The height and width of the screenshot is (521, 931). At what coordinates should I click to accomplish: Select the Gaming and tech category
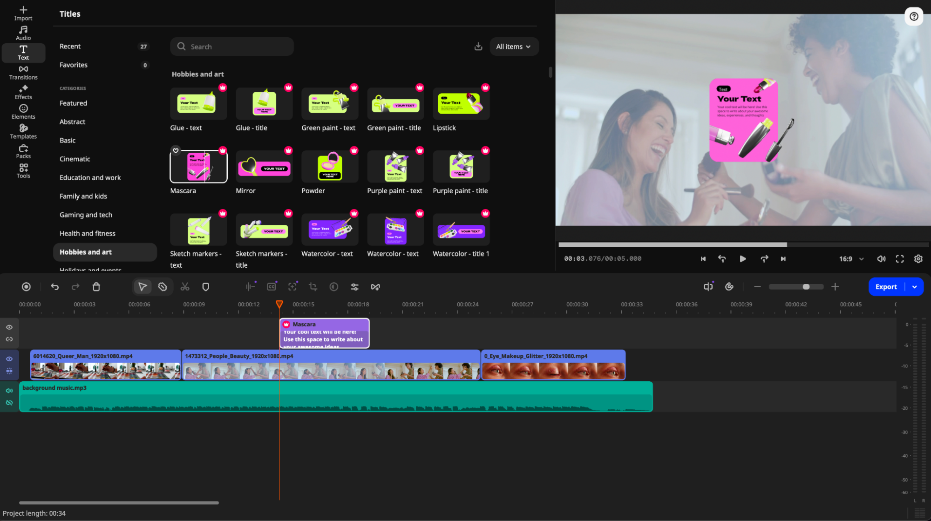[86, 215]
